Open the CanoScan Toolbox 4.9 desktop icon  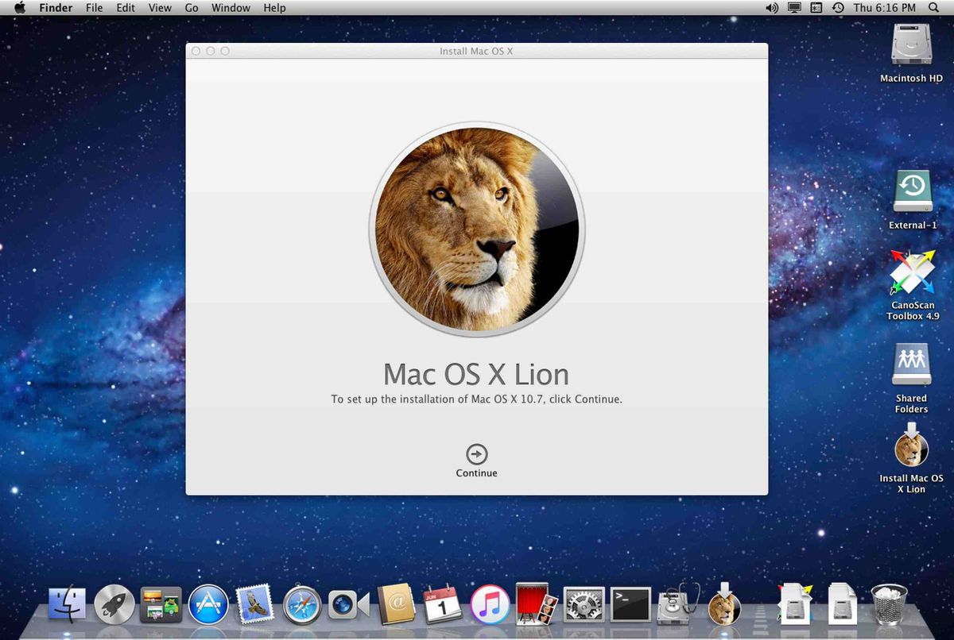(x=911, y=276)
